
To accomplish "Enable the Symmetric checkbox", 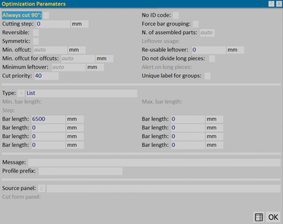I will point(36,41).
